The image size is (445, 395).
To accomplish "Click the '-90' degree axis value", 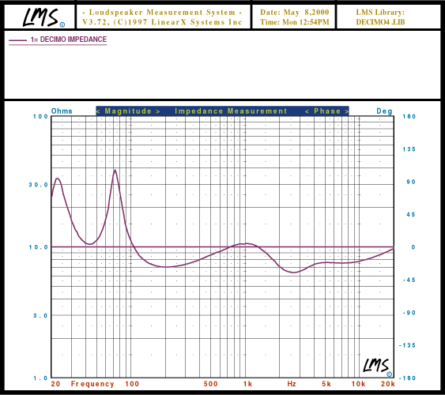I will coord(409,313).
